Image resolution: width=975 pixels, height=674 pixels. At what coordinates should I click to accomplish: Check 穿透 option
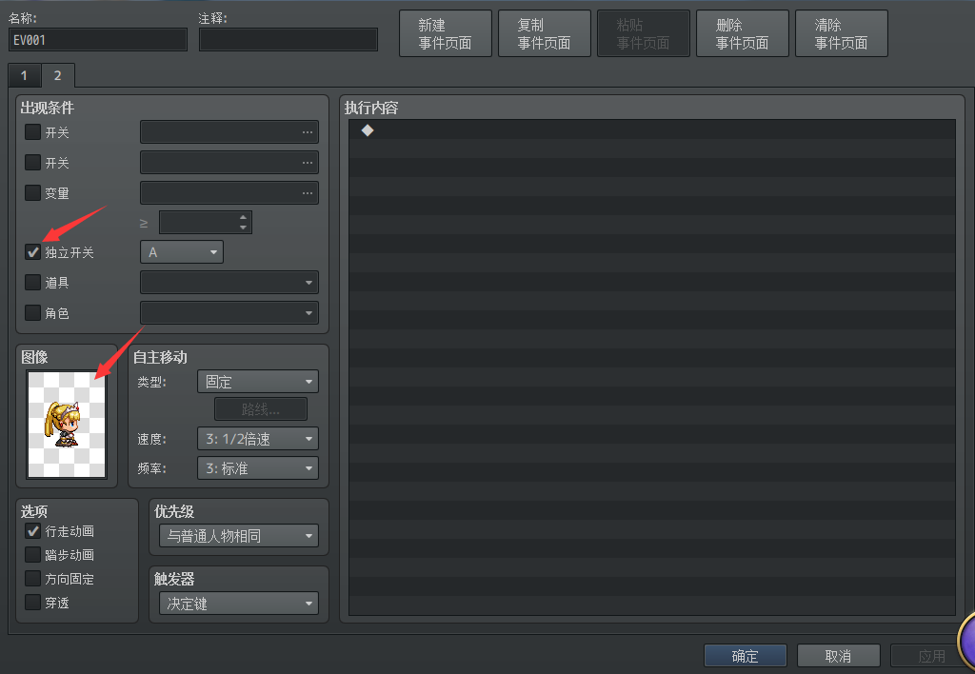click(x=32, y=603)
